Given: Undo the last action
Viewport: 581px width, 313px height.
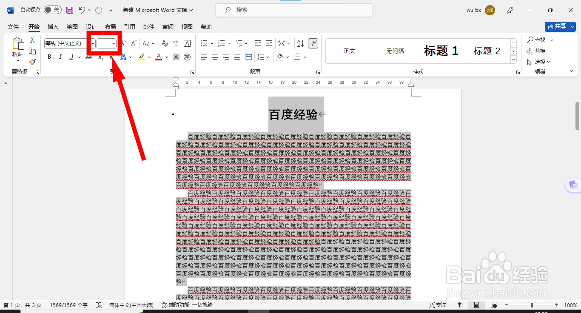Looking at the screenshot, I should pos(82,10).
